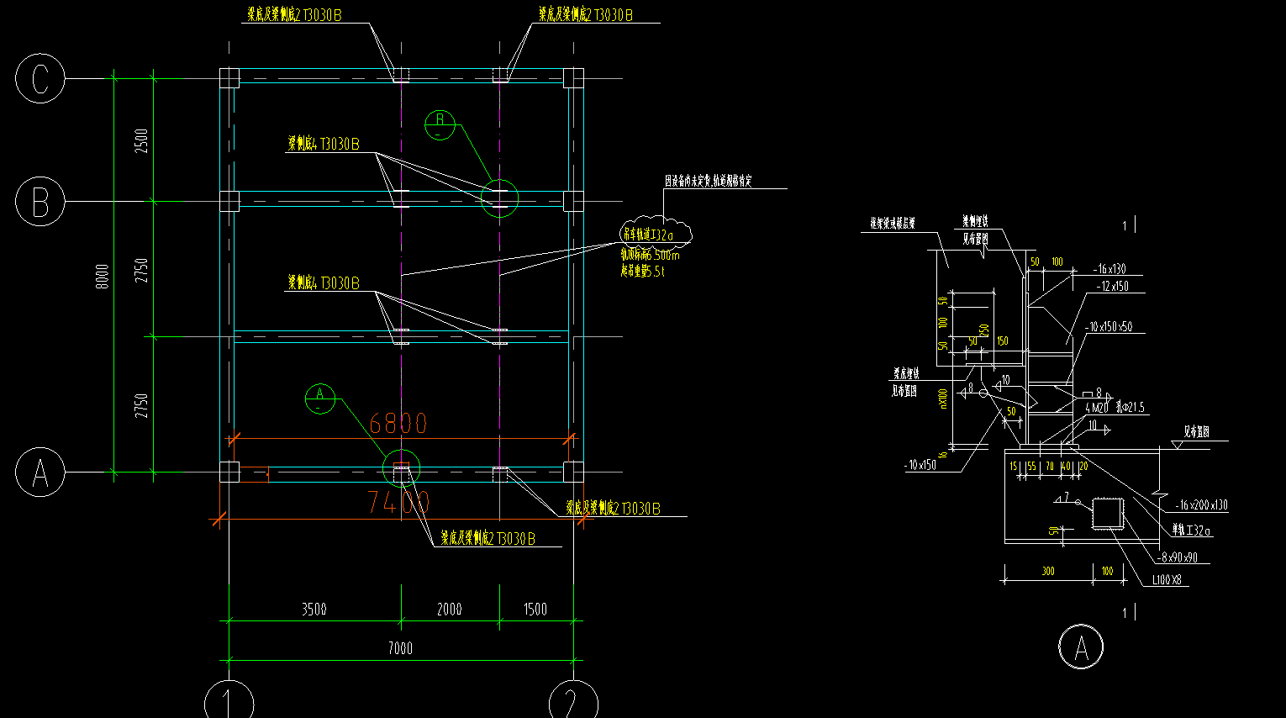The height and width of the screenshot is (718, 1286).
Task: Click the -10x150x50 plate callout
Action: tap(1108, 326)
